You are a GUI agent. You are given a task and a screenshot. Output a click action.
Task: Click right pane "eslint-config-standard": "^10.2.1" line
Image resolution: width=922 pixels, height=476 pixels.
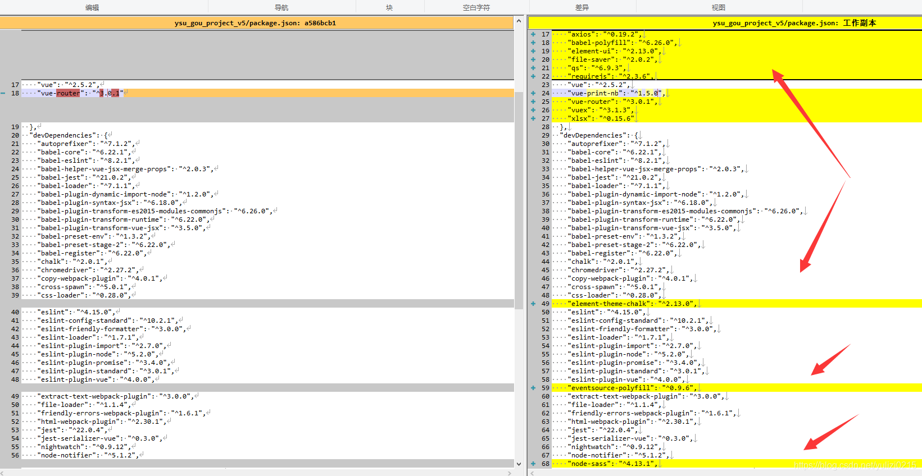tap(737, 321)
